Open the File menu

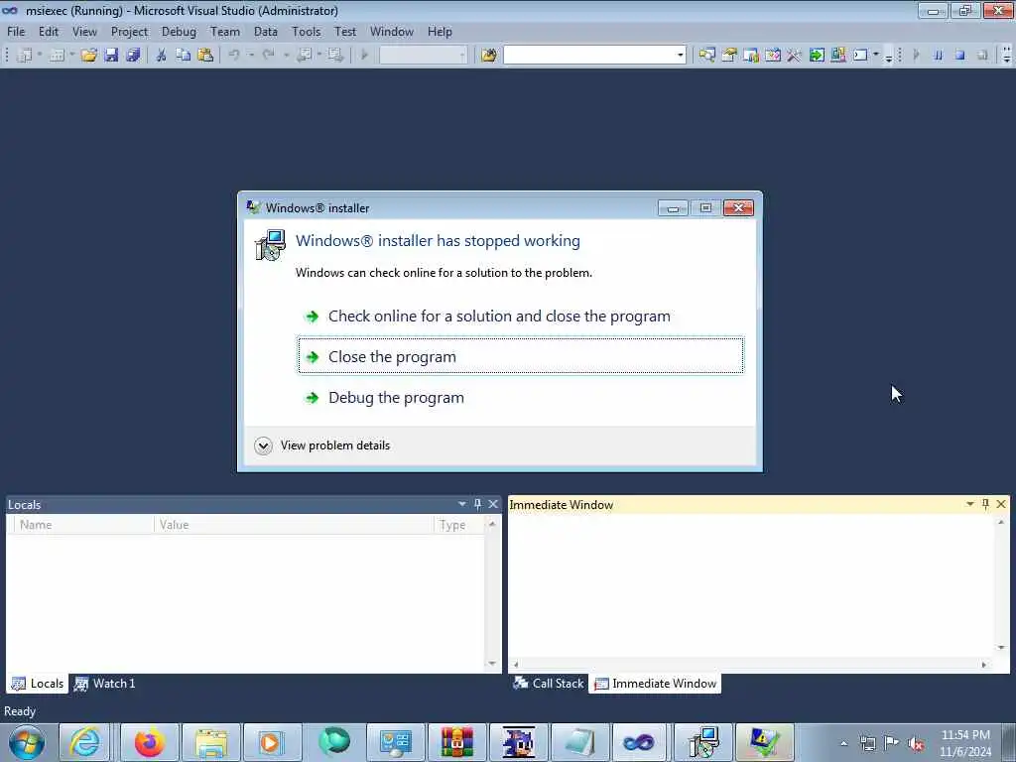coord(16,32)
